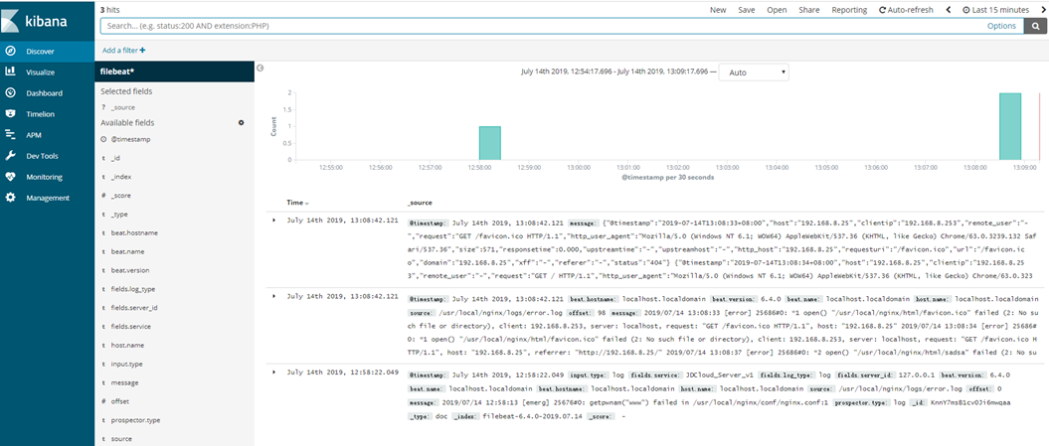Click Timelion label in sidebar
Image resolution: width=1049 pixels, height=446 pixels.
[41, 114]
